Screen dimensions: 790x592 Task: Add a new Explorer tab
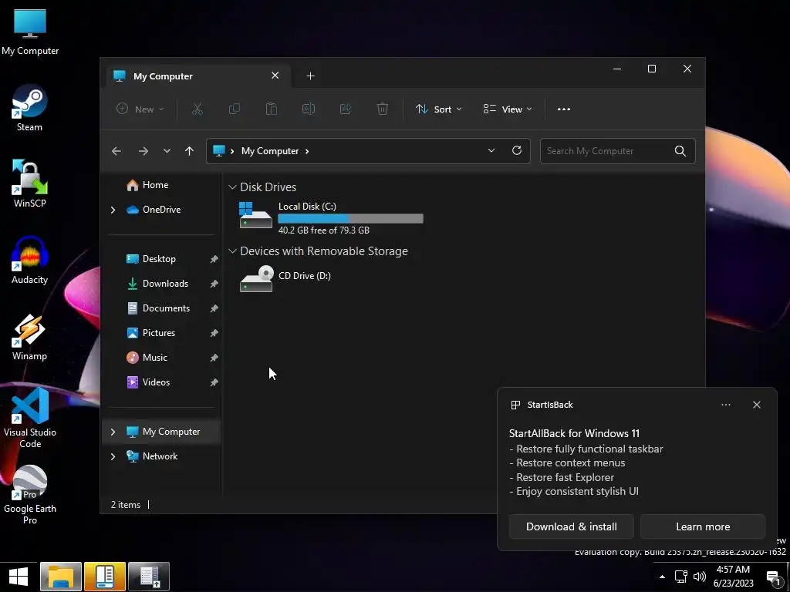pos(310,76)
